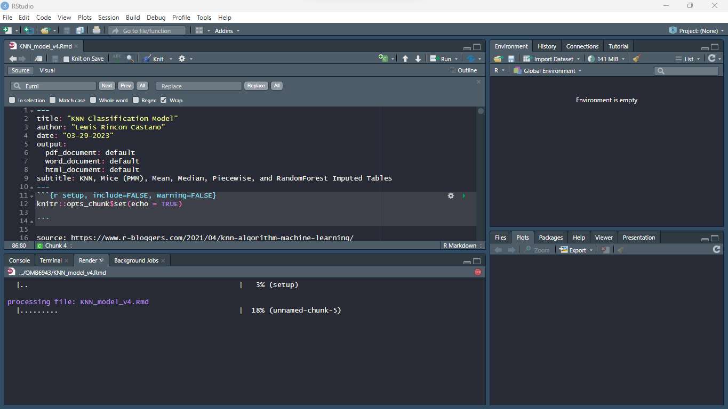Click the Print current file icon
The width and height of the screenshot is (728, 409).
pyautogui.click(x=97, y=31)
